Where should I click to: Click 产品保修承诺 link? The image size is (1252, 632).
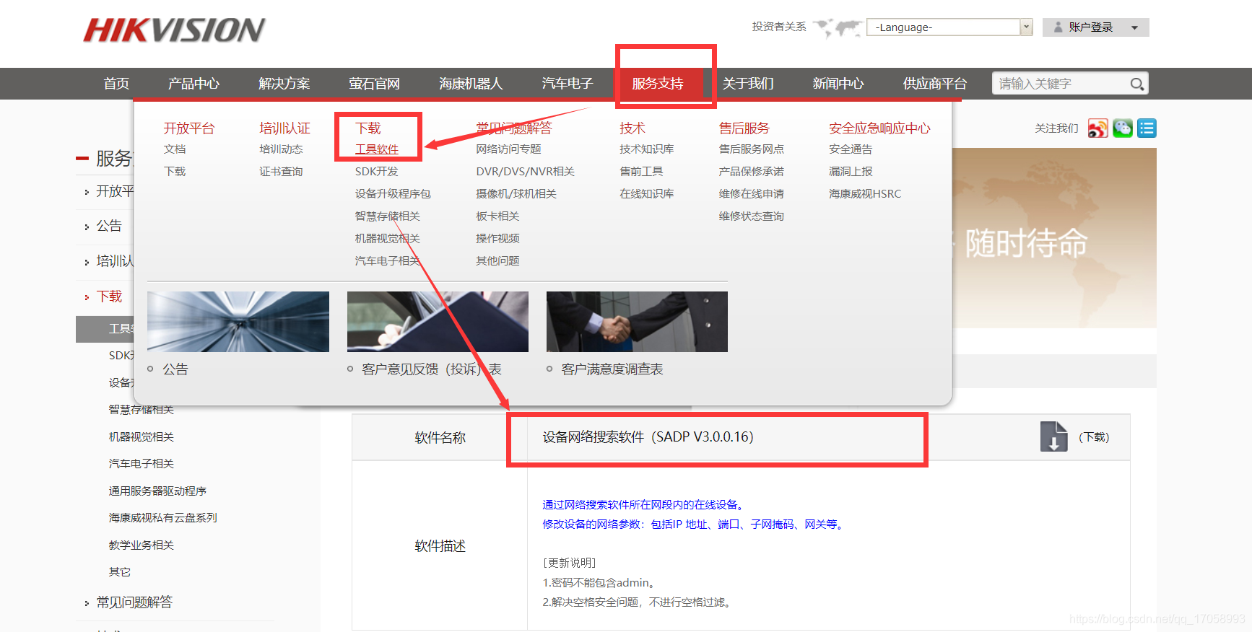pos(751,172)
